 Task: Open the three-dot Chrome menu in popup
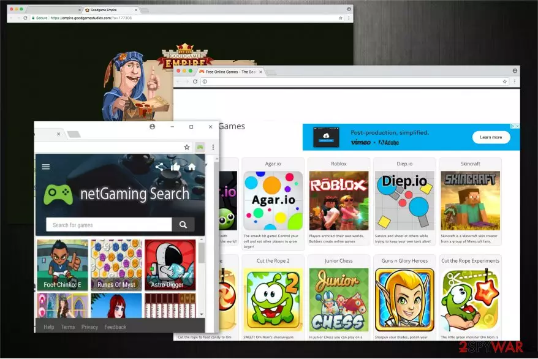(213, 147)
